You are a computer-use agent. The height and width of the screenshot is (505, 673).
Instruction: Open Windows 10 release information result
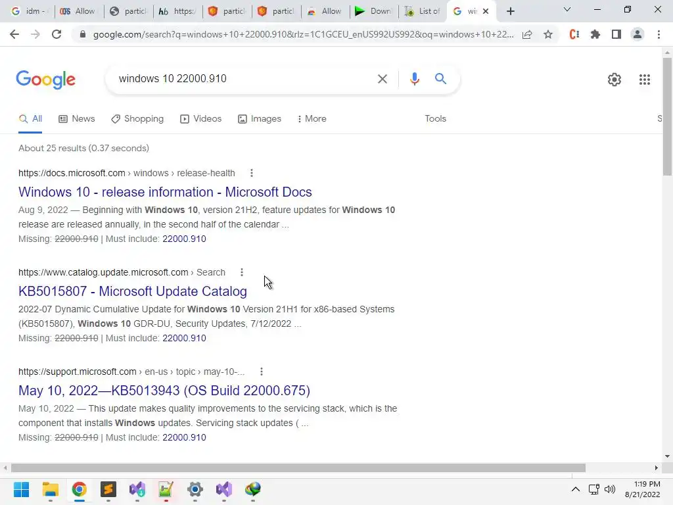click(x=165, y=192)
